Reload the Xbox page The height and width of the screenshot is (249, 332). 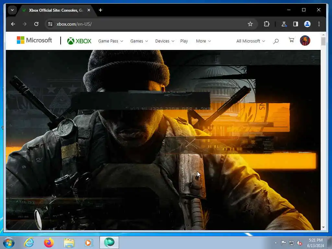pyautogui.click(x=36, y=24)
